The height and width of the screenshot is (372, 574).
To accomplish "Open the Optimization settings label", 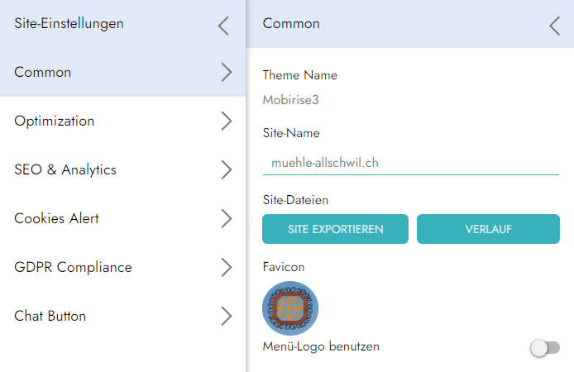I will [x=55, y=122].
